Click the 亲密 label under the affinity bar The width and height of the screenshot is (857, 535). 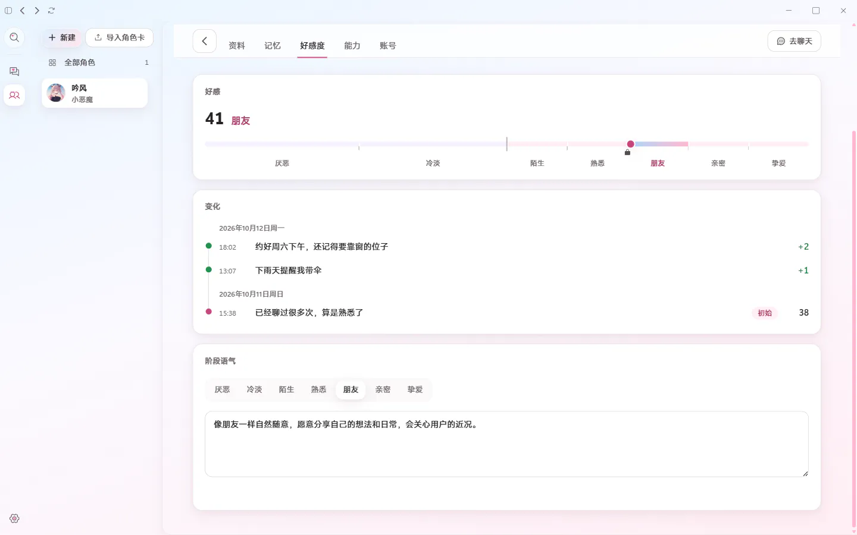coord(718,163)
